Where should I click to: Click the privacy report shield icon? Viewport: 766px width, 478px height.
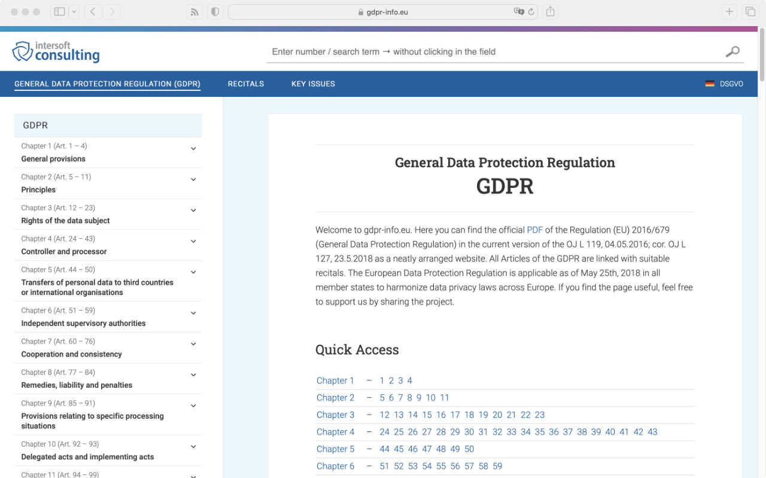(x=215, y=12)
